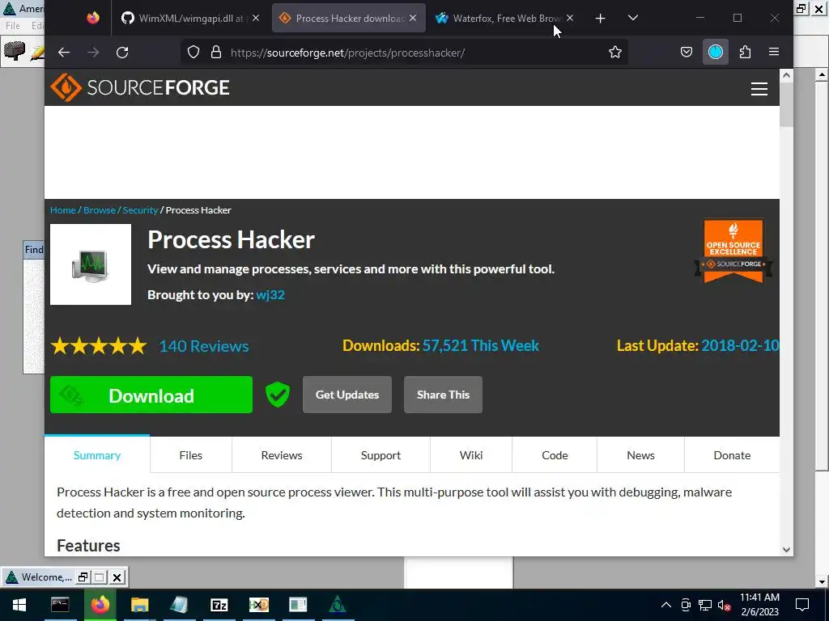Click the 57,521 This Week downloads link
The height and width of the screenshot is (621, 829).
481,345
